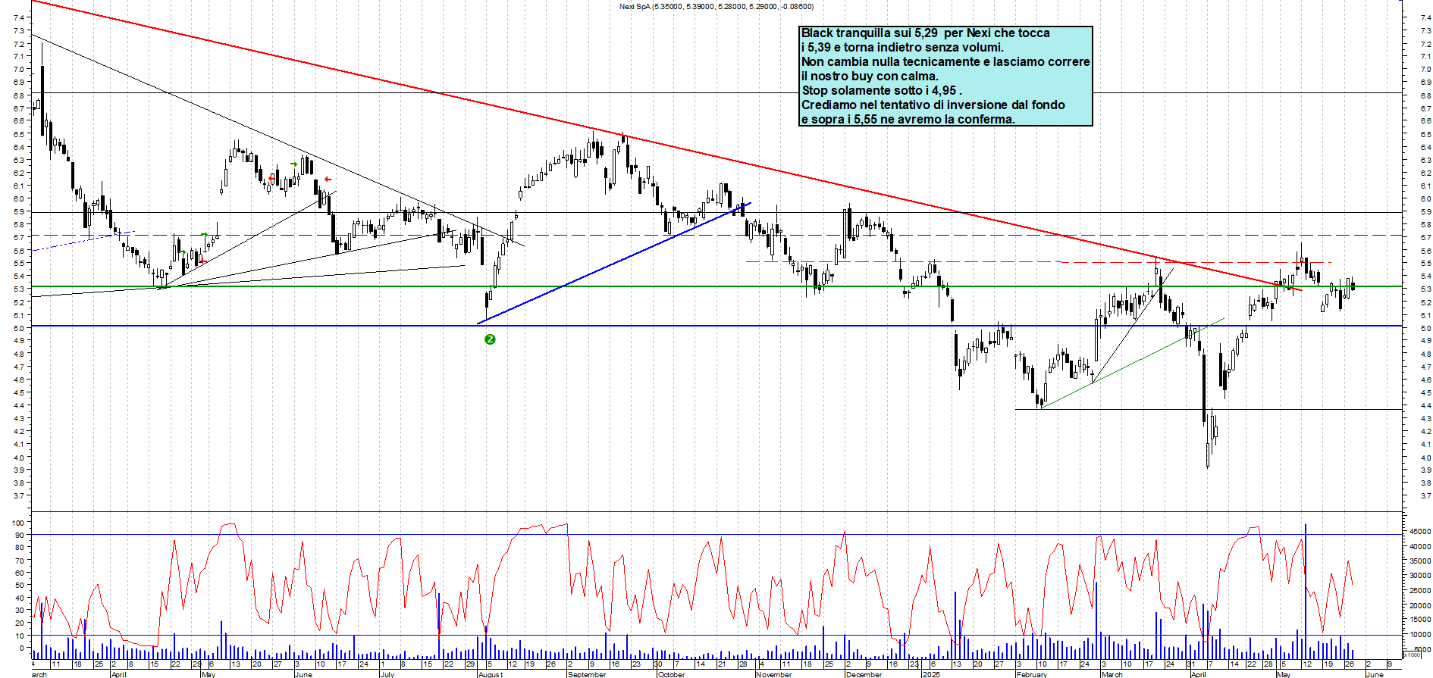Image resolution: width=1433 pixels, height=678 pixels.
Task: Click 'e sopra i 5,55 ne avremo la conferma'
Action: 908,120
